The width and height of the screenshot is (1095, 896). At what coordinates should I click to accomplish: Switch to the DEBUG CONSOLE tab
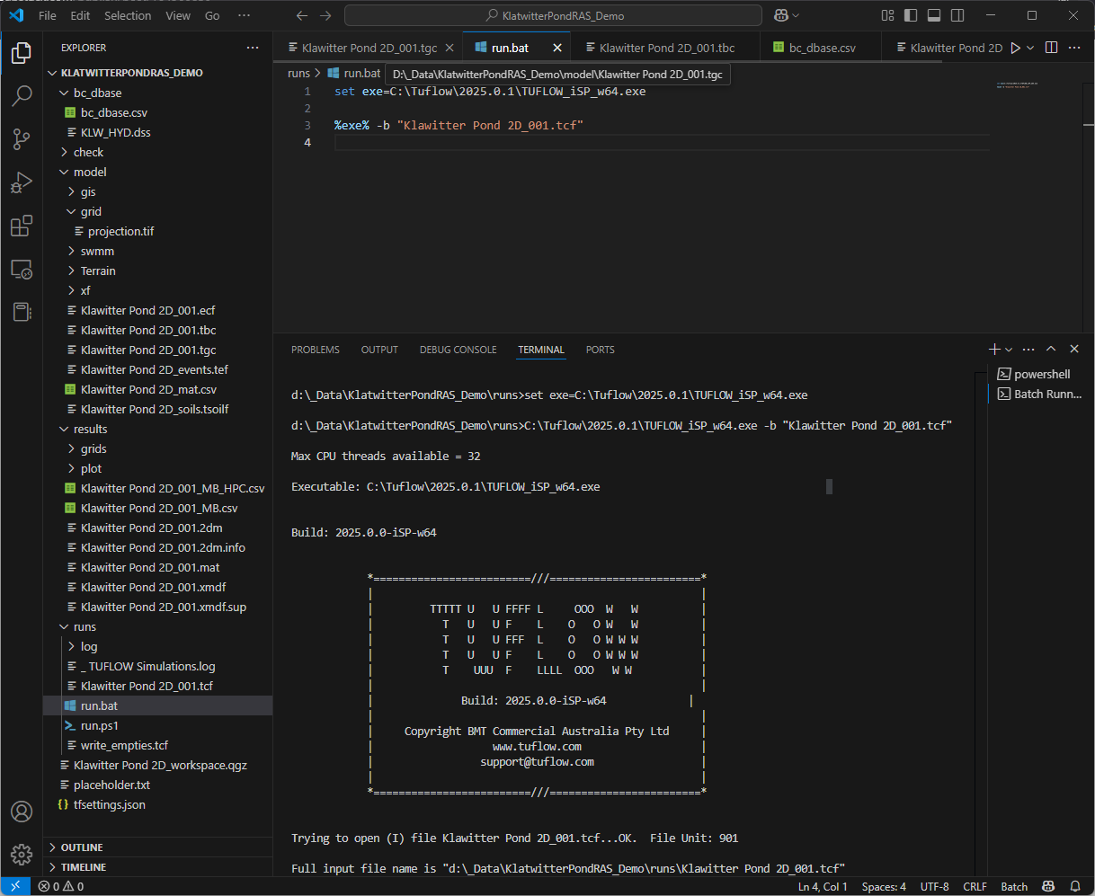click(458, 350)
